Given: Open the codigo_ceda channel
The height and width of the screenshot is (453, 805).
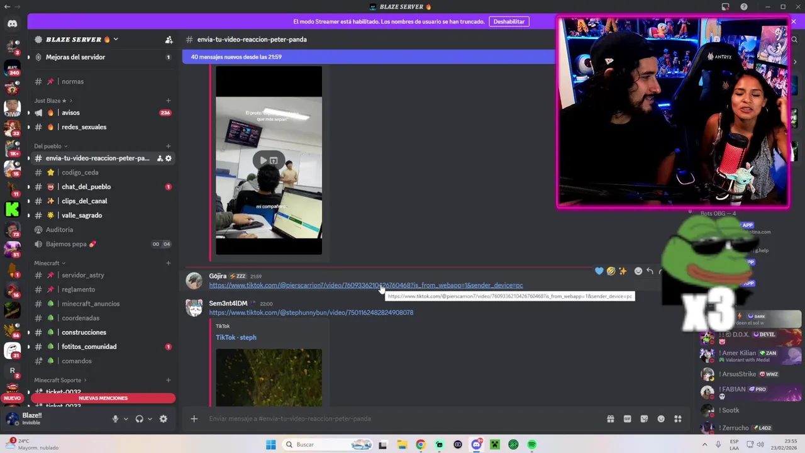Looking at the screenshot, I should point(103,173).
